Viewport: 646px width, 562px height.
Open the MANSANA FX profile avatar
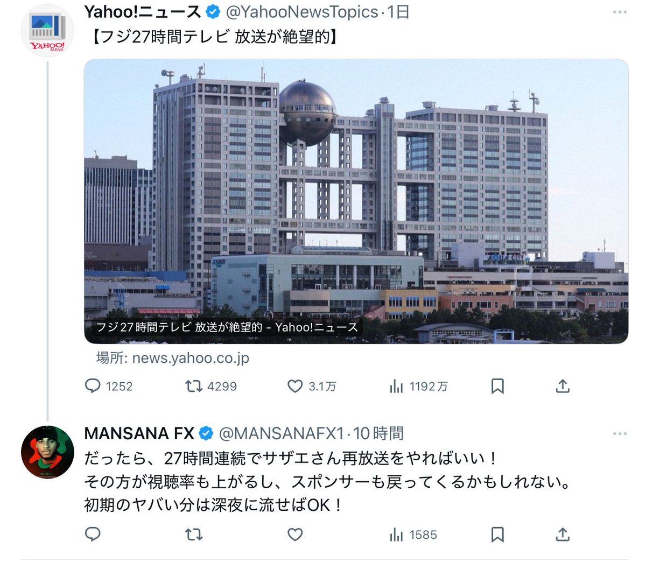pyautogui.click(x=47, y=452)
